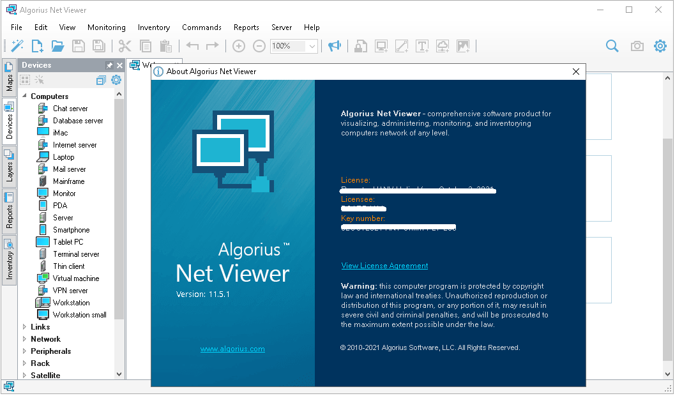
Task: Add a cloud shape to the map
Action: [443, 45]
